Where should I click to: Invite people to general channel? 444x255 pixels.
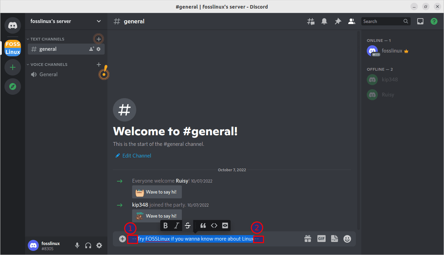(x=92, y=49)
